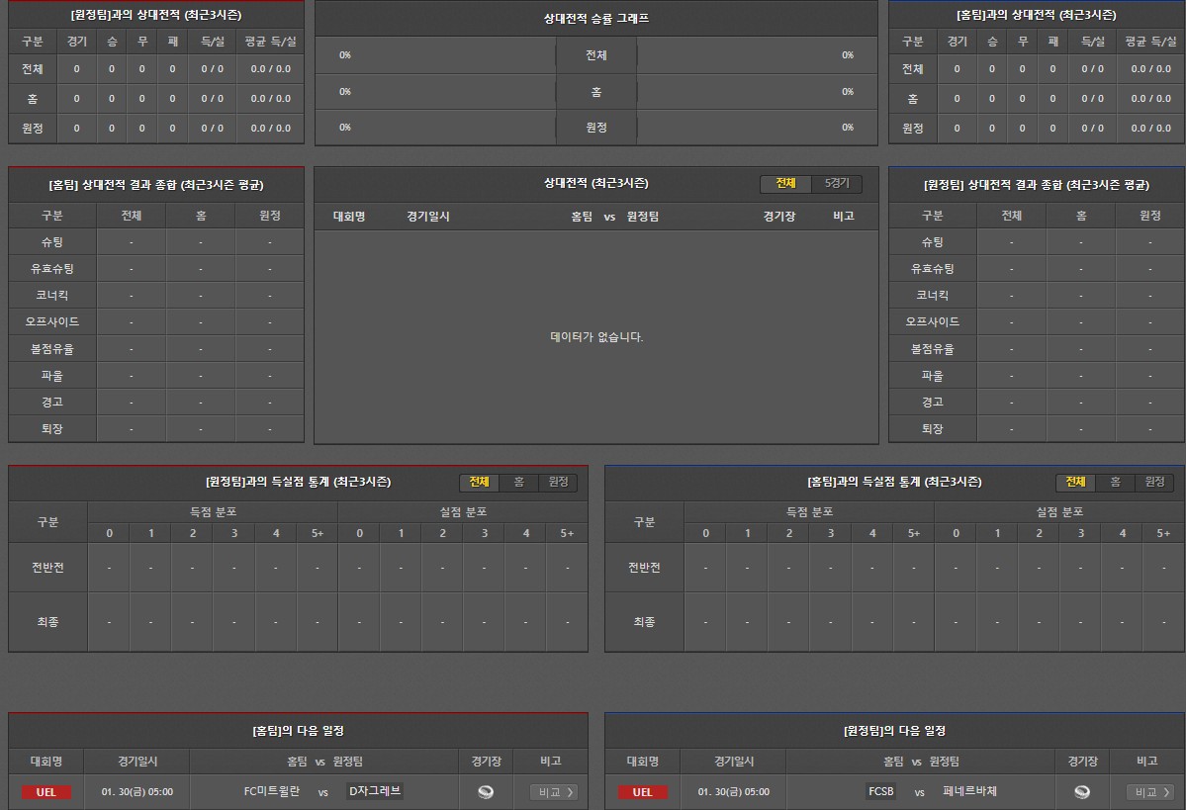Screen dimensions: 1186x810
Task: Click the stadium icon in FCSB match row
Action: (1082, 791)
